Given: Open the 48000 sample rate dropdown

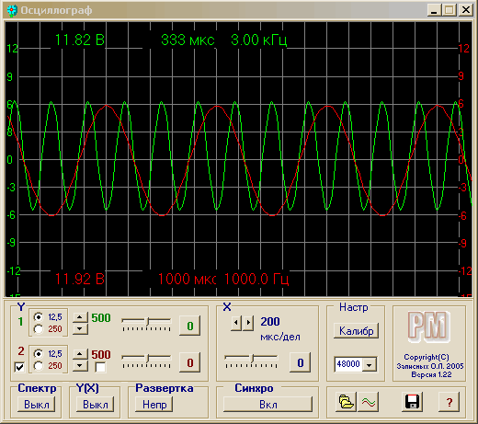Looking at the screenshot, I should [370, 364].
